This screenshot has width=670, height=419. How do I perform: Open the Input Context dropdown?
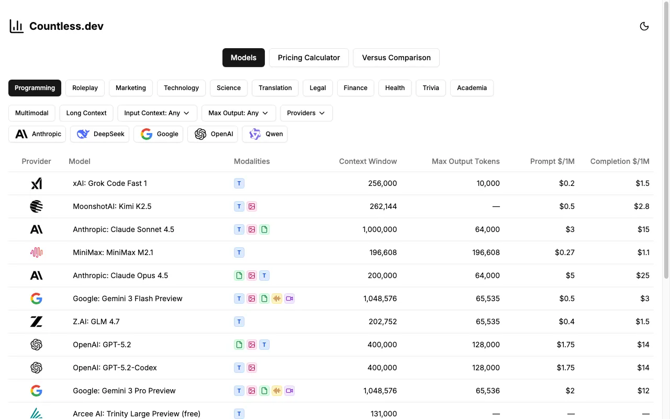[157, 113]
